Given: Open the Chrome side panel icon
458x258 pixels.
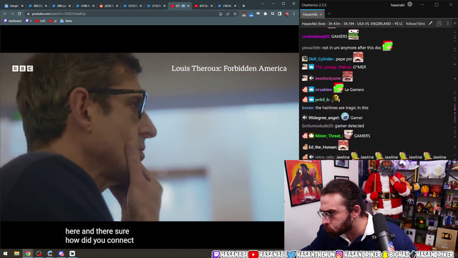Looking at the screenshot, I should coord(280,14).
